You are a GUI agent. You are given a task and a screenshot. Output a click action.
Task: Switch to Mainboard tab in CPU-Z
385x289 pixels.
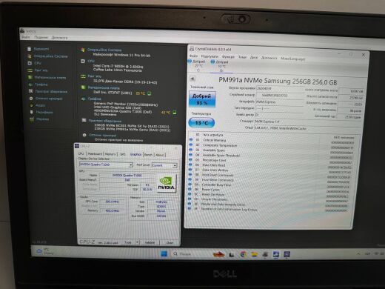95,154
